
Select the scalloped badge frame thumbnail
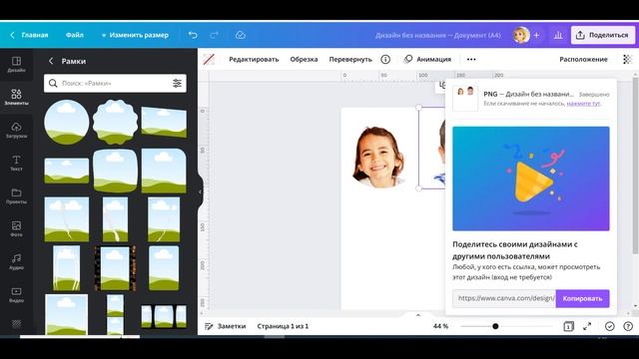pyautogui.click(x=116, y=122)
